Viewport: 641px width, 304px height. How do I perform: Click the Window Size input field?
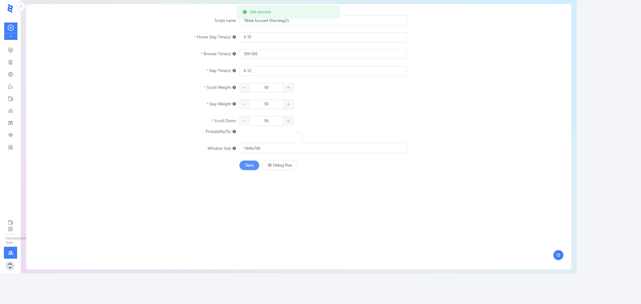click(x=323, y=149)
